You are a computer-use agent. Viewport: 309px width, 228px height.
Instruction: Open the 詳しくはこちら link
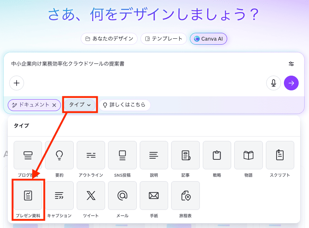pyautogui.click(x=125, y=105)
